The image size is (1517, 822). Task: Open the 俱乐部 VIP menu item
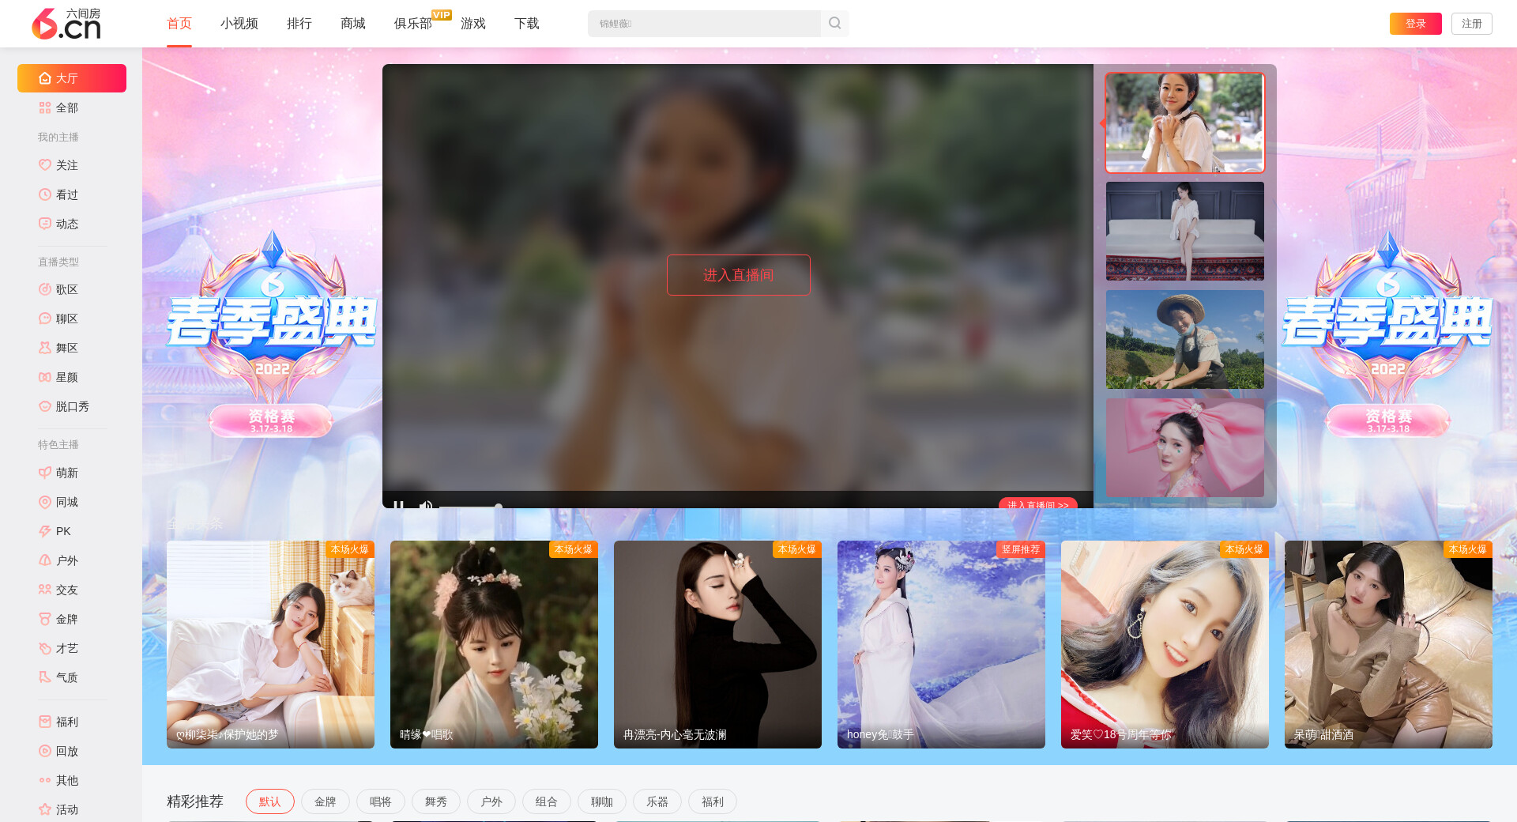413,24
